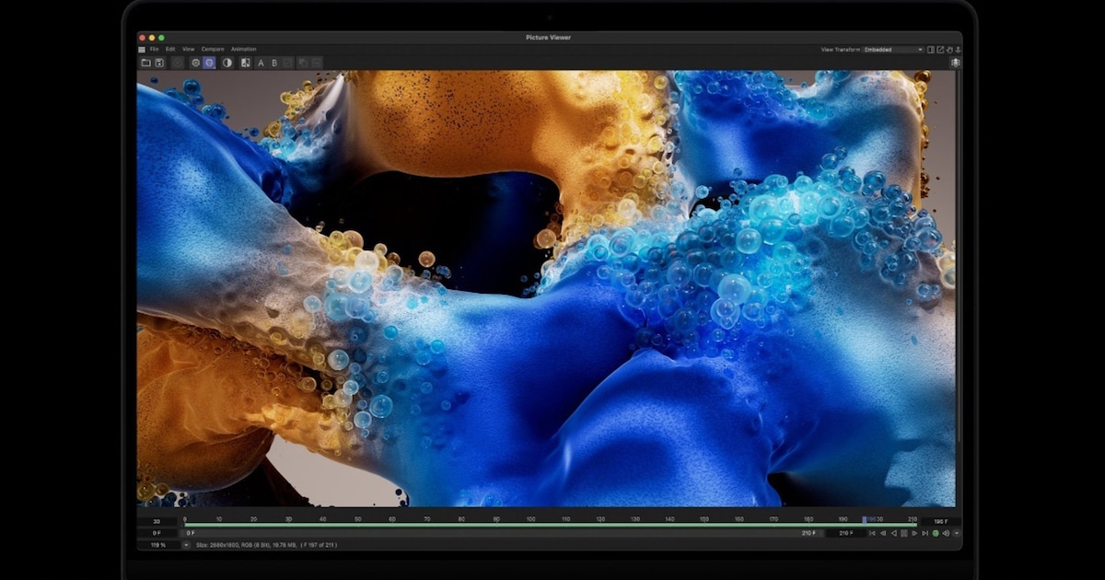Click the hand pan icon top right
The height and width of the screenshot is (580, 1105).
[948, 50]
